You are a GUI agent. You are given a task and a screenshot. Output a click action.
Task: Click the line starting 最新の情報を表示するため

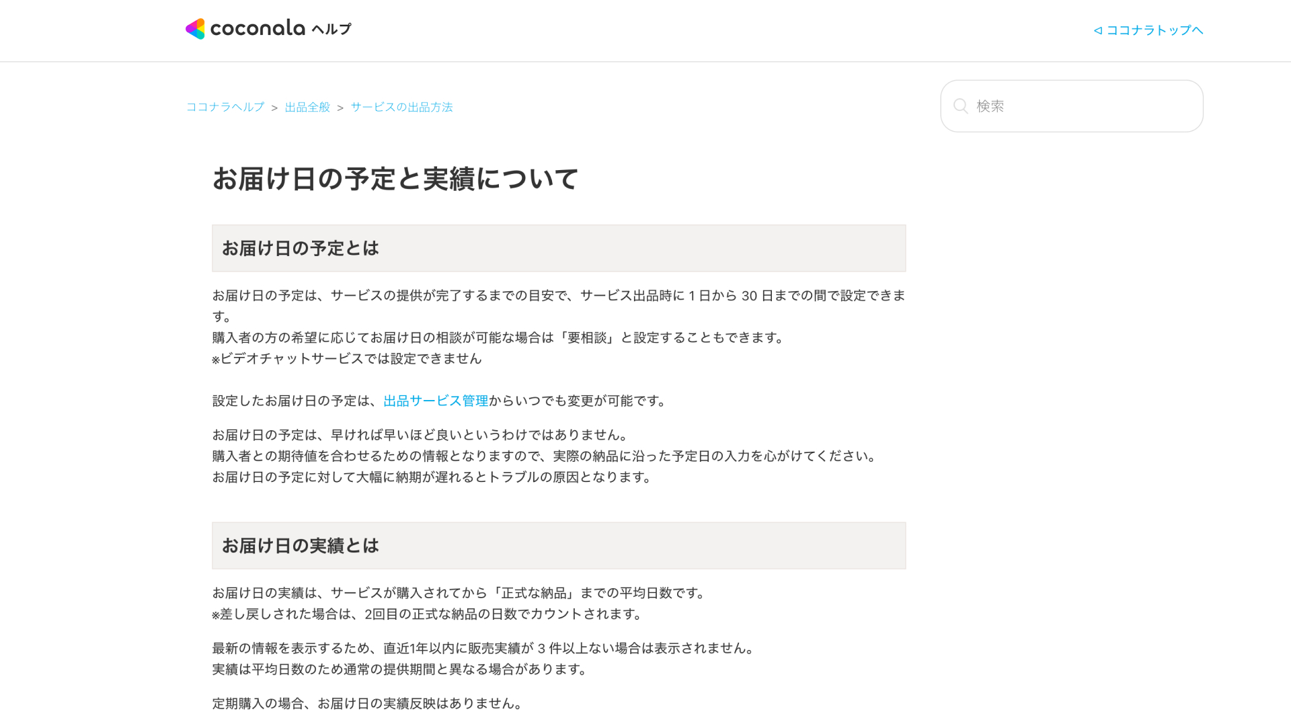pos(484,649)
